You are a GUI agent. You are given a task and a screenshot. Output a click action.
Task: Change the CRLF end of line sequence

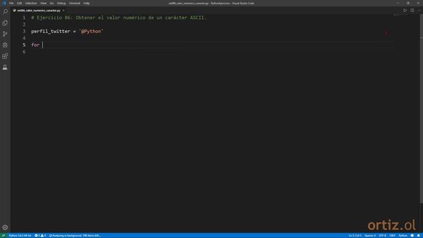(392, 235)
